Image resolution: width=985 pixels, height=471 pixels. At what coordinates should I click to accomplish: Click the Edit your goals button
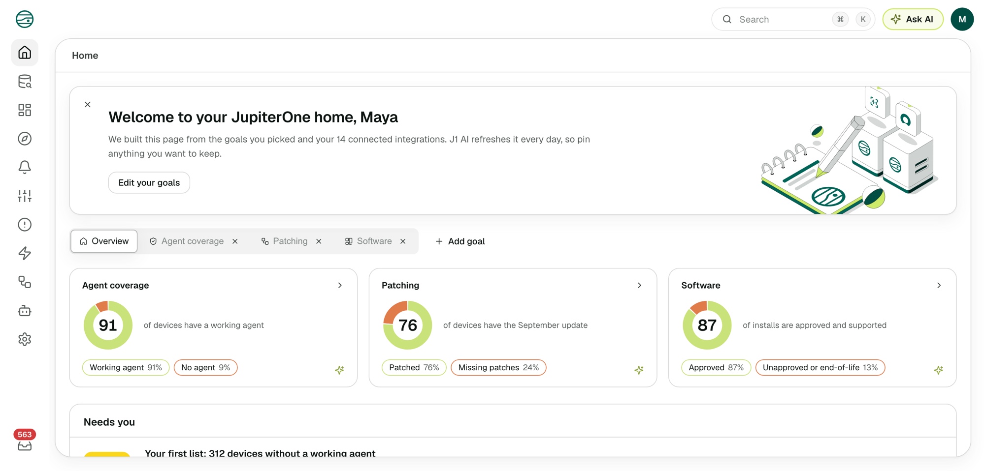pos(149,182)
